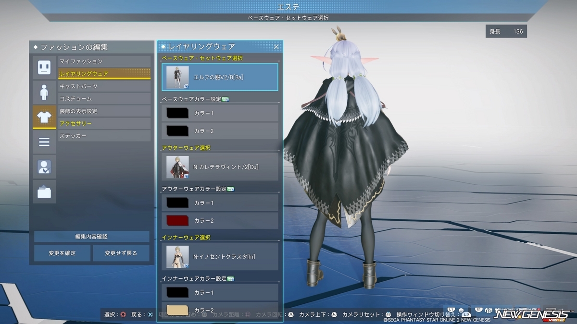Open the character checkmark category icon
The width and height of the screenshot is (577, 324).
(x=44, y=167)
